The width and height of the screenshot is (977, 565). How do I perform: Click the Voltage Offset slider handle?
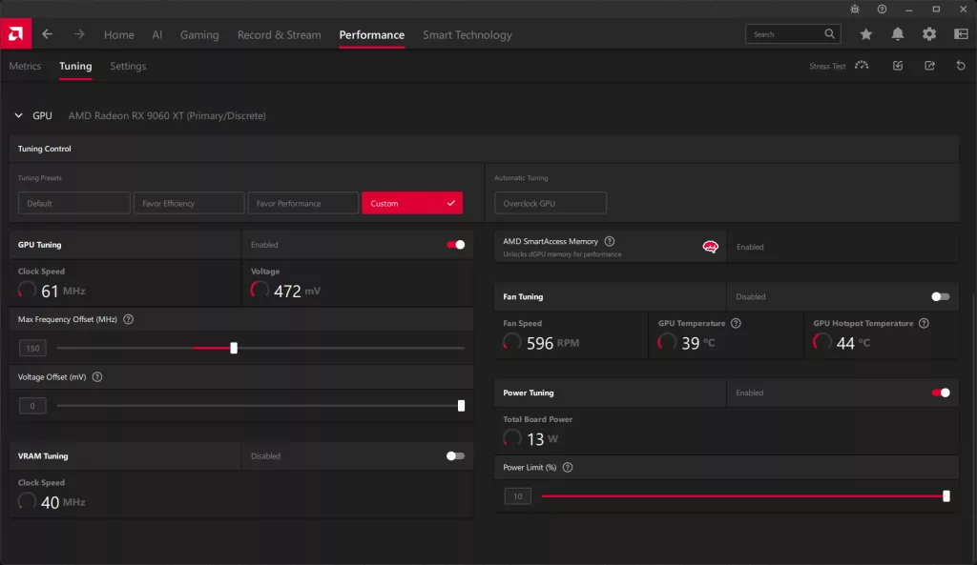(461, 406)
